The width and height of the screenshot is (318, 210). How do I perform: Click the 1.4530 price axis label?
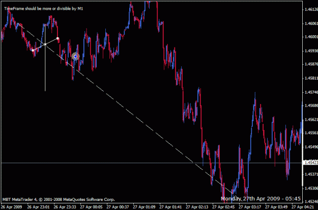(311, 188)
